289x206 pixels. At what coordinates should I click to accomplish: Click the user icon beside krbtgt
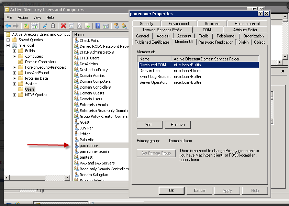click(77, 134)
